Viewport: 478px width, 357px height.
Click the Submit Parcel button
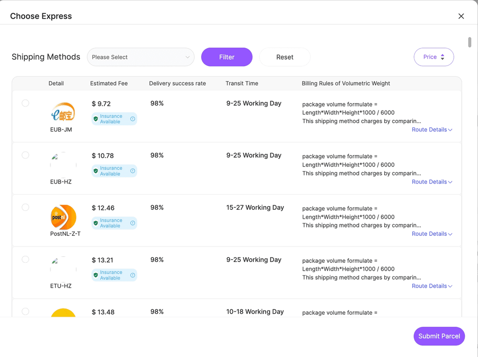pyautogui.click(x=439, y=336)
